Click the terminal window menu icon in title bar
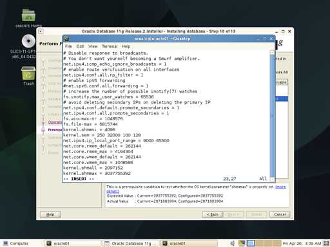 click(x=66, y=39)
